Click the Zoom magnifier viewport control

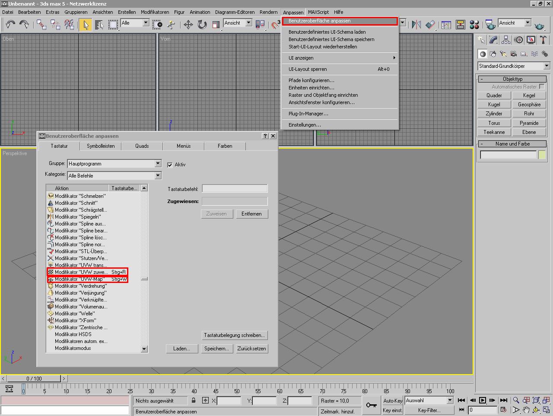[516, 400]
